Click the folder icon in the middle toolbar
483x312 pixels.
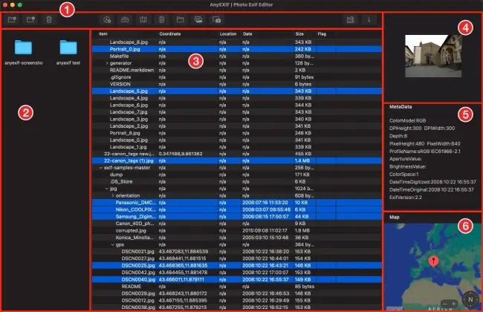tap(181, 20)
